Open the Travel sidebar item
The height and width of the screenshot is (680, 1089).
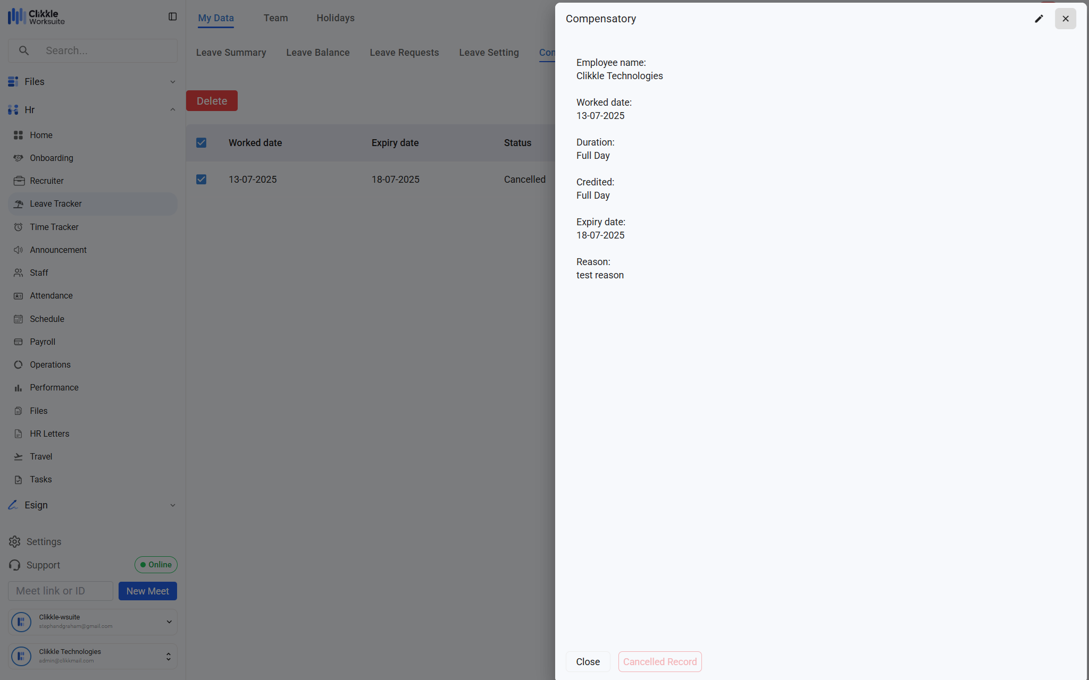40,456
